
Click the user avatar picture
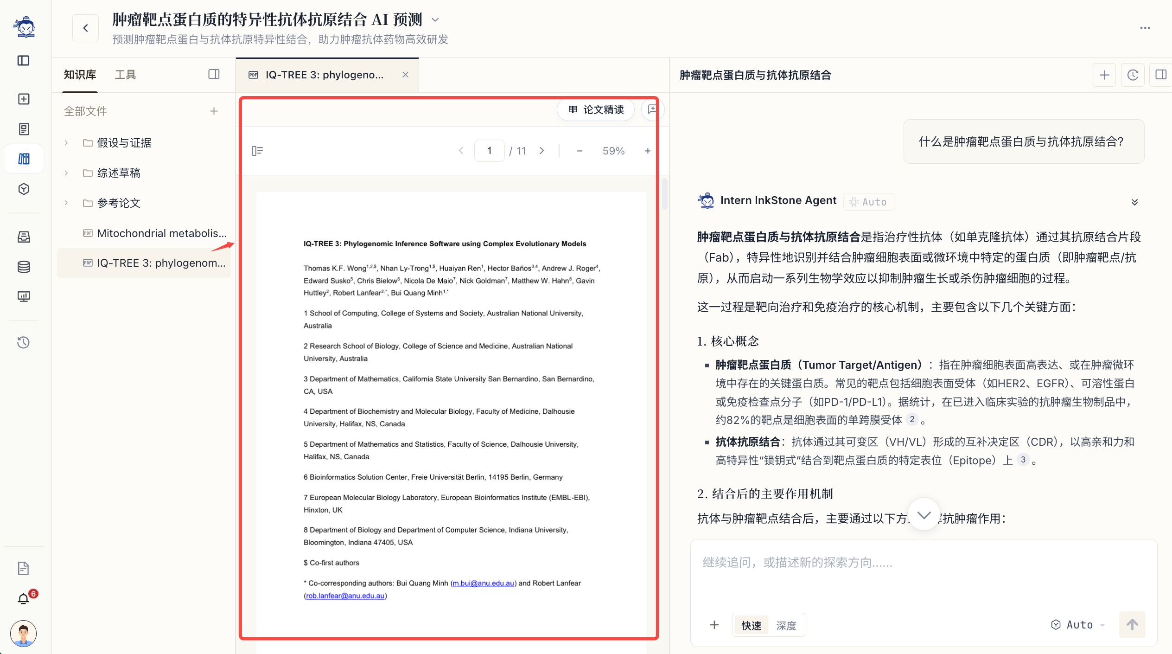[x=24, y=633]
